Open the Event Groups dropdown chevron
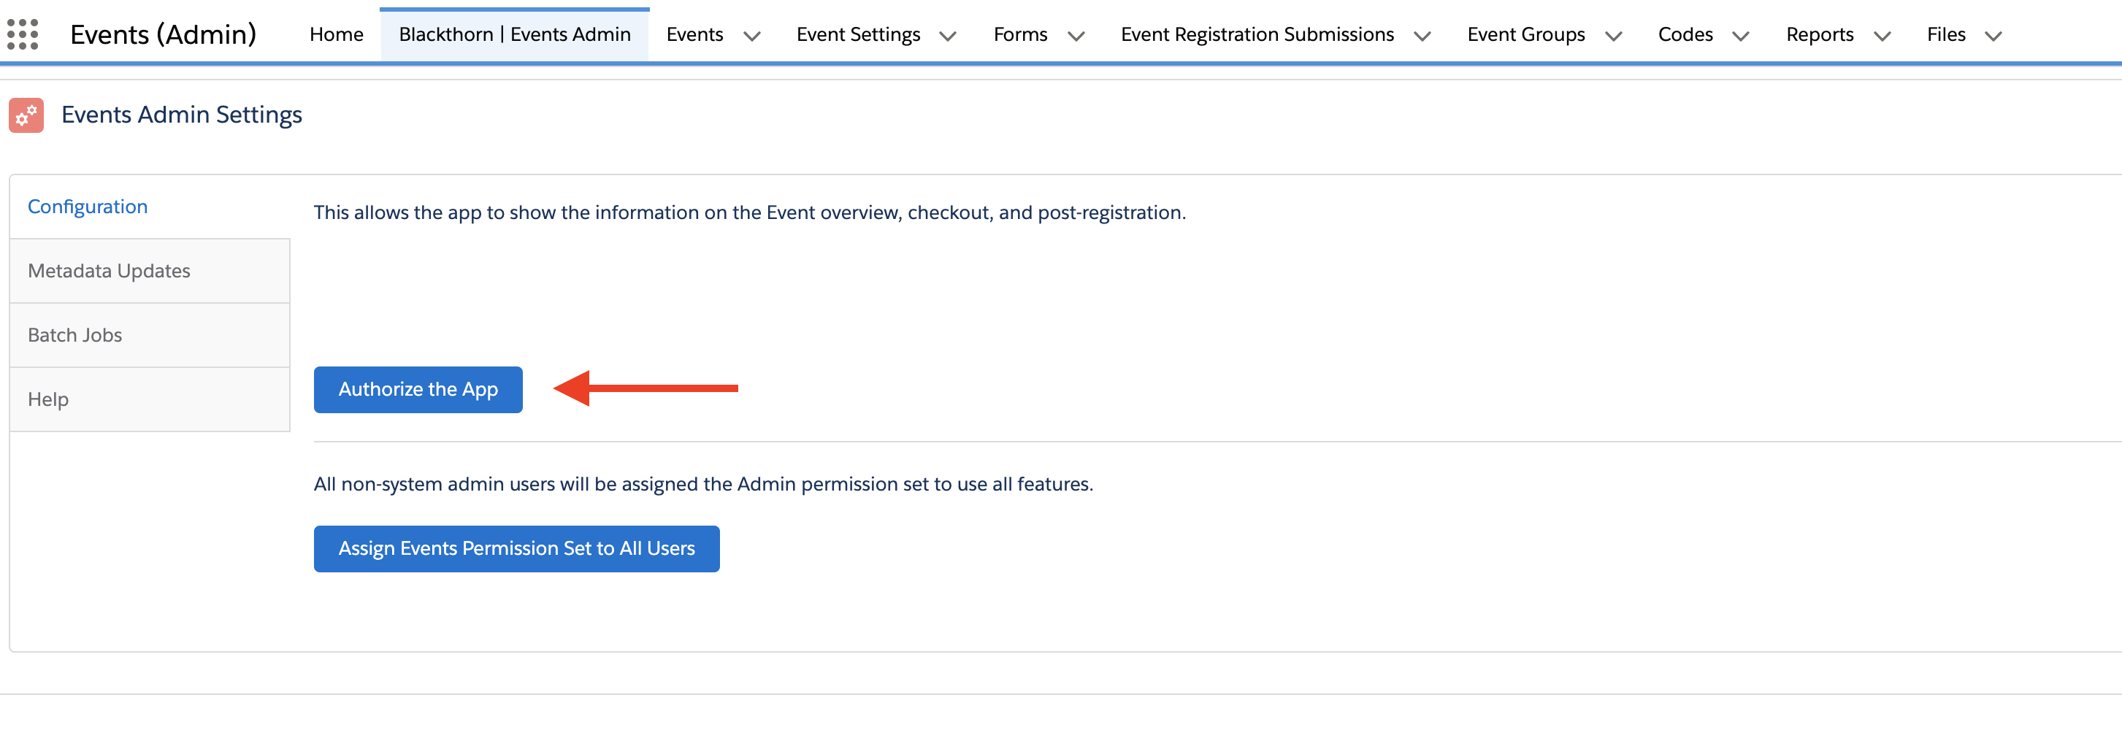Image resolution: width=2122 pixels, height=749 pixels. 1613,37
